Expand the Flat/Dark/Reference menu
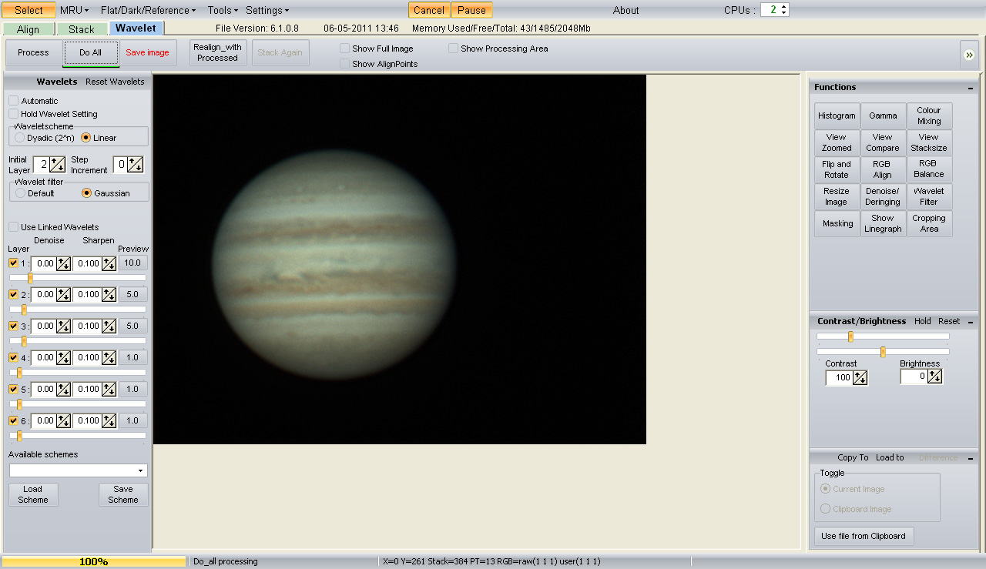Image resolution: width=986 pixels, height=569 pixels. [148, 10]
